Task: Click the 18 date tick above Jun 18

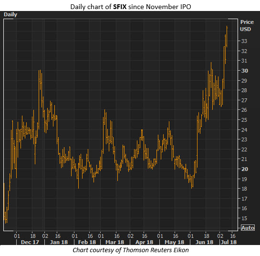Action: pos(207,236)
